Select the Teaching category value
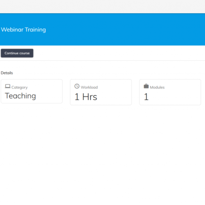This screenshot has width=205, height=205. point(20,96)
